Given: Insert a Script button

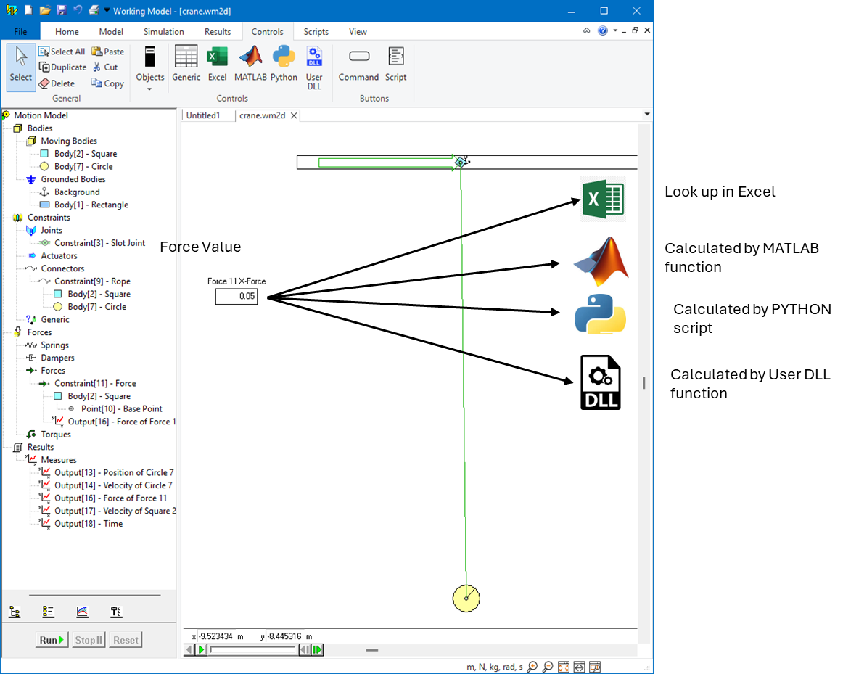Looking at the screenshot, I should 395,64.
